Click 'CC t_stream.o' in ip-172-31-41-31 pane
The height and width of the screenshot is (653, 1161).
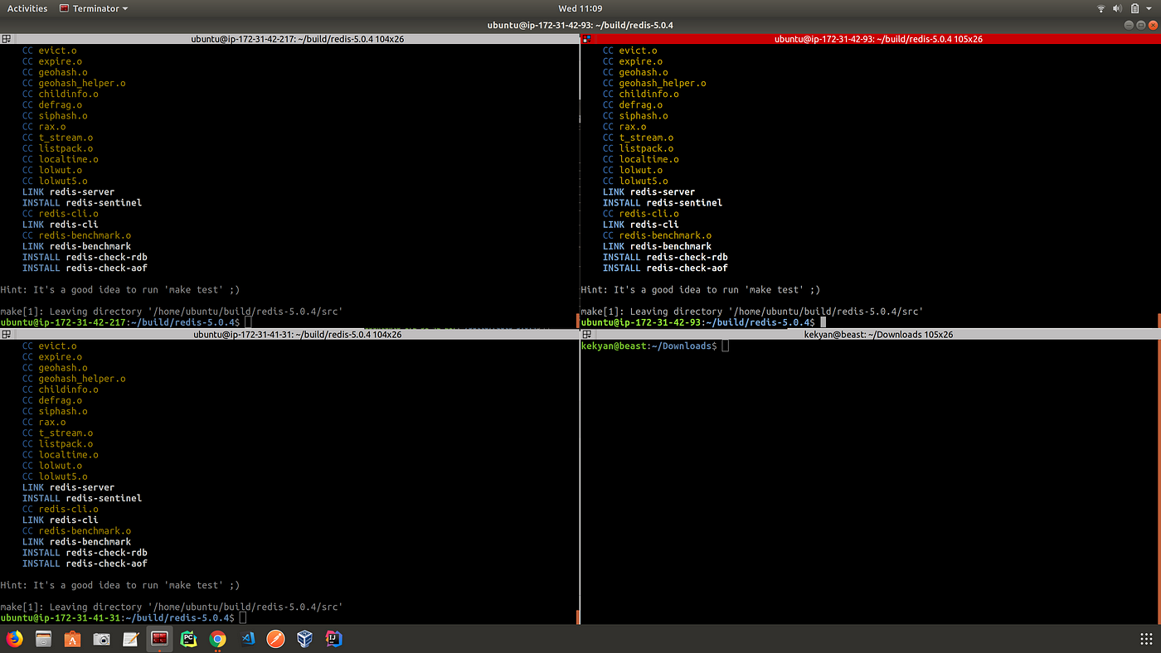click(57, 433)
